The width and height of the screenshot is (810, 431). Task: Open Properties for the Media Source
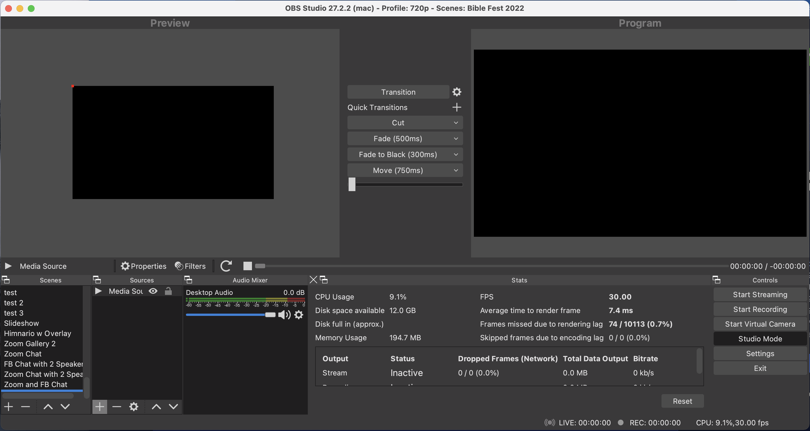pos(143,266)
